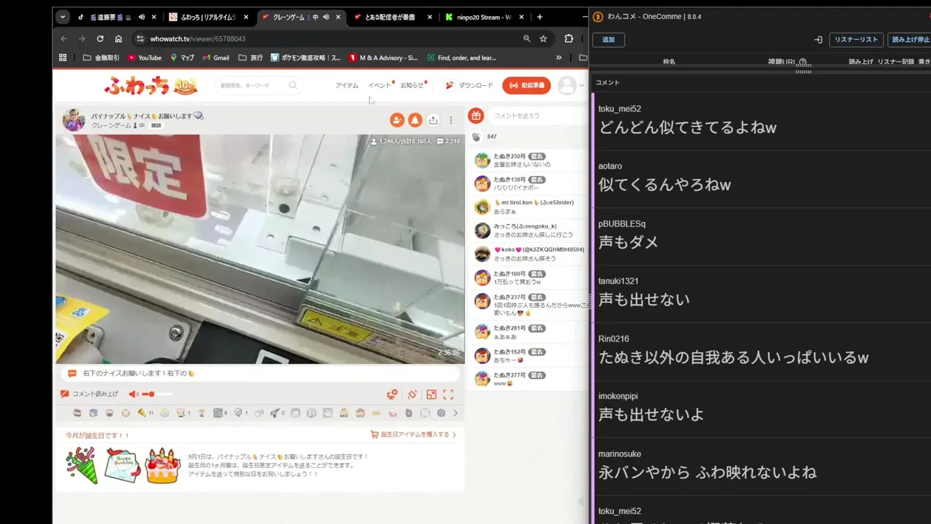Screen dimensions: 931x524
Task: Open site information icon in address bar
Action: tap(140, 39)
